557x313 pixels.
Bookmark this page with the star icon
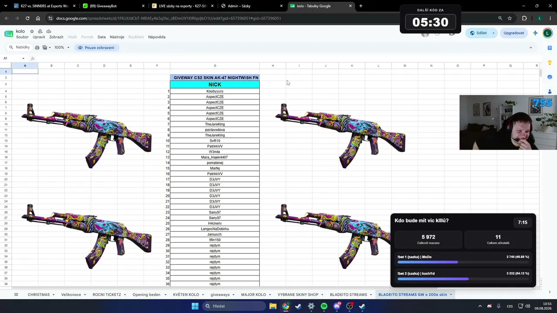coord(510,18)
